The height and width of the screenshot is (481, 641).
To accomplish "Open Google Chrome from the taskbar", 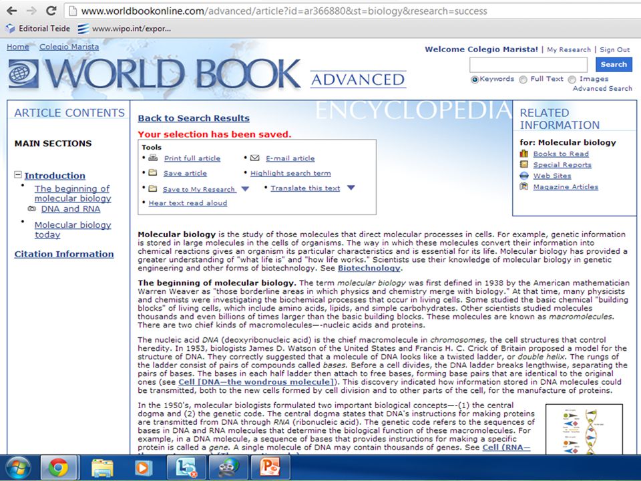I will tap(59, 468).
